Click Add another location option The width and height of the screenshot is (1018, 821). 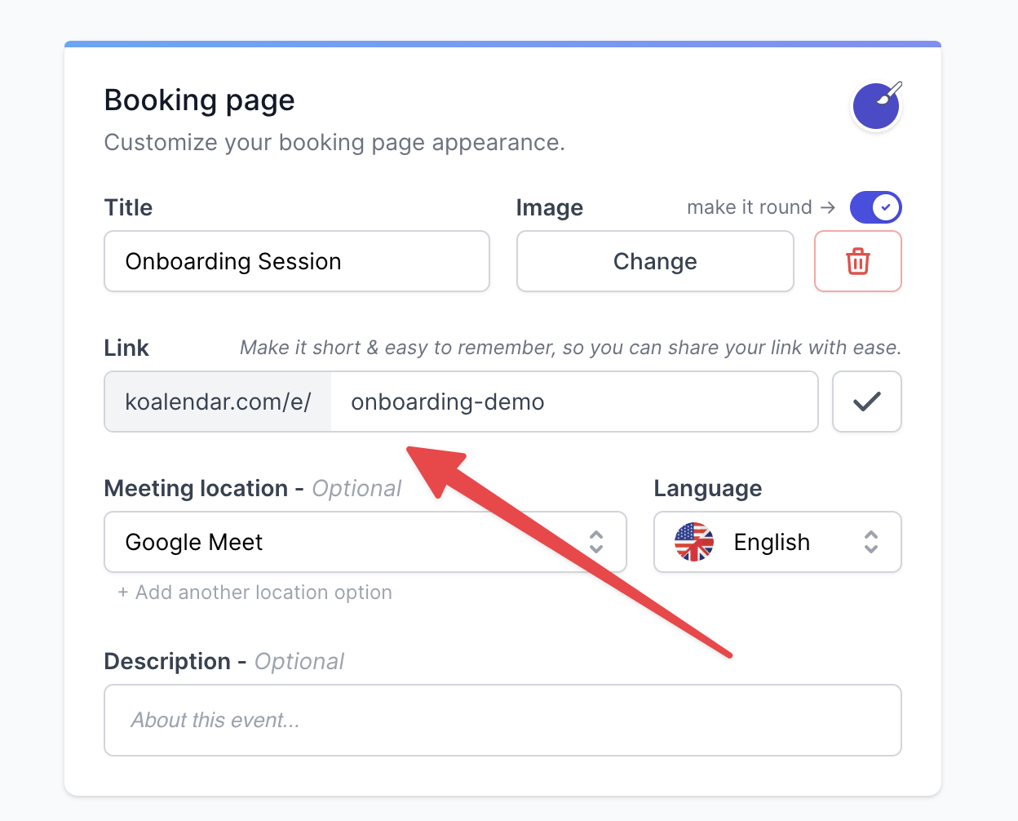pos(255,592)
